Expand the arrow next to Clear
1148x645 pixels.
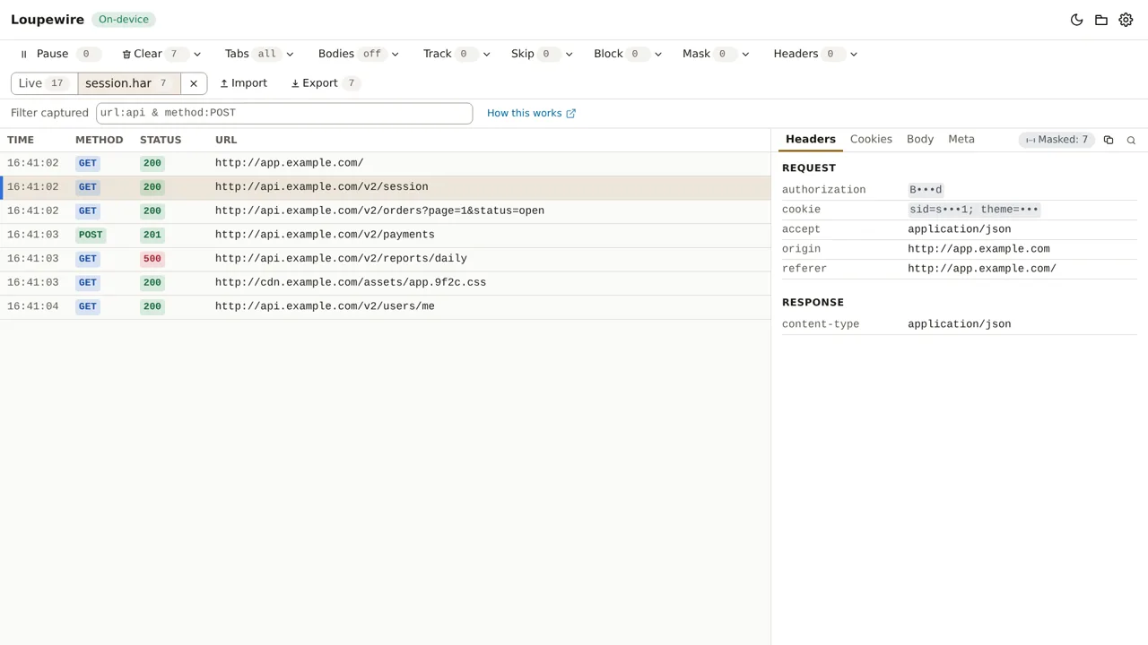[197, 54]
